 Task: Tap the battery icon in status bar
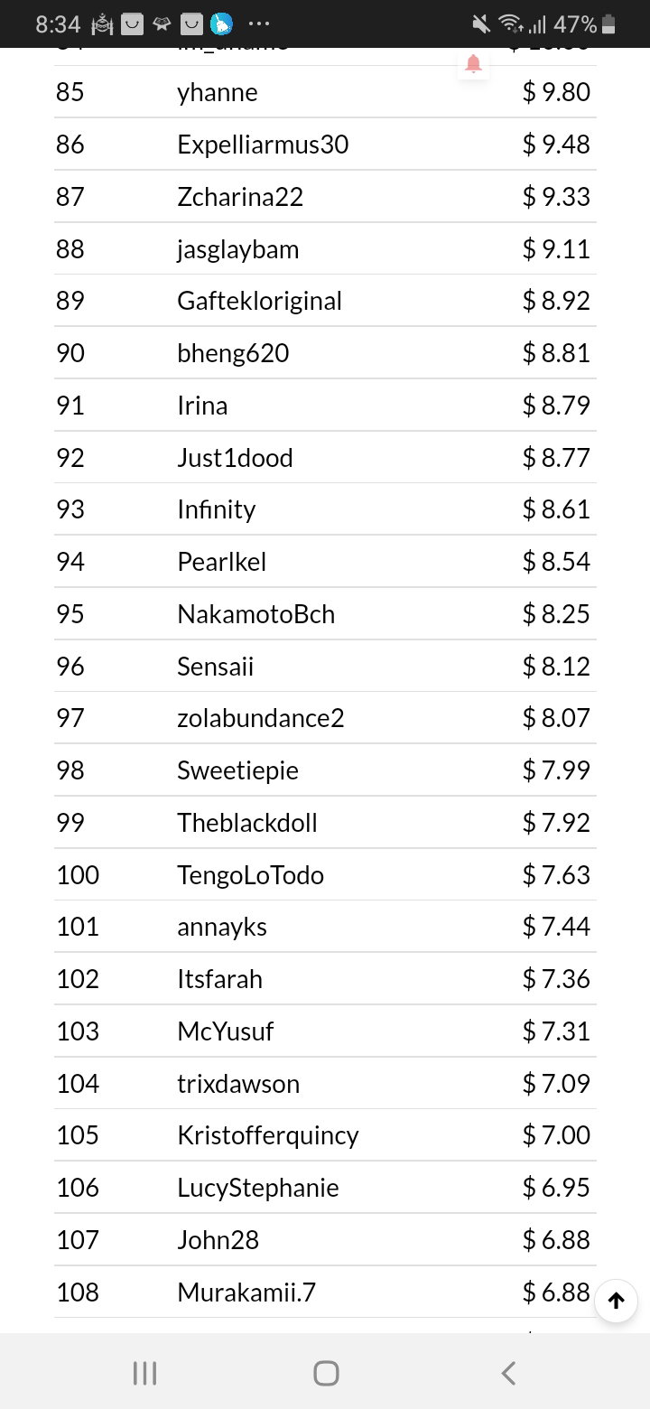point(609,24)
